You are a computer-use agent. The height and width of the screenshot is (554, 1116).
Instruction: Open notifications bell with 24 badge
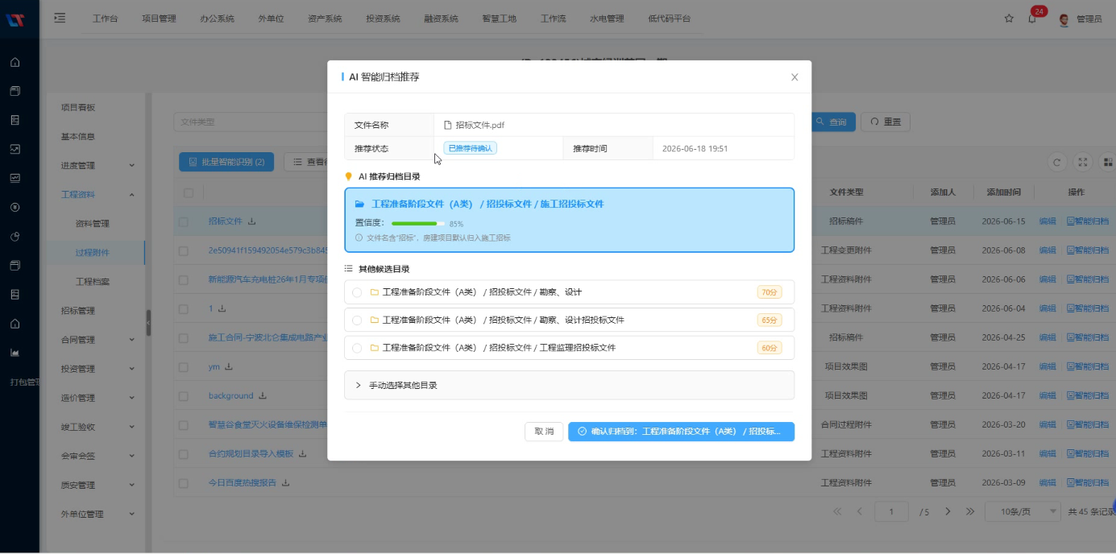(1032, 18)
